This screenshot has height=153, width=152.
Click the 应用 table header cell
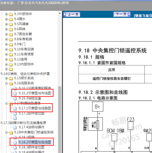point(112,70)
